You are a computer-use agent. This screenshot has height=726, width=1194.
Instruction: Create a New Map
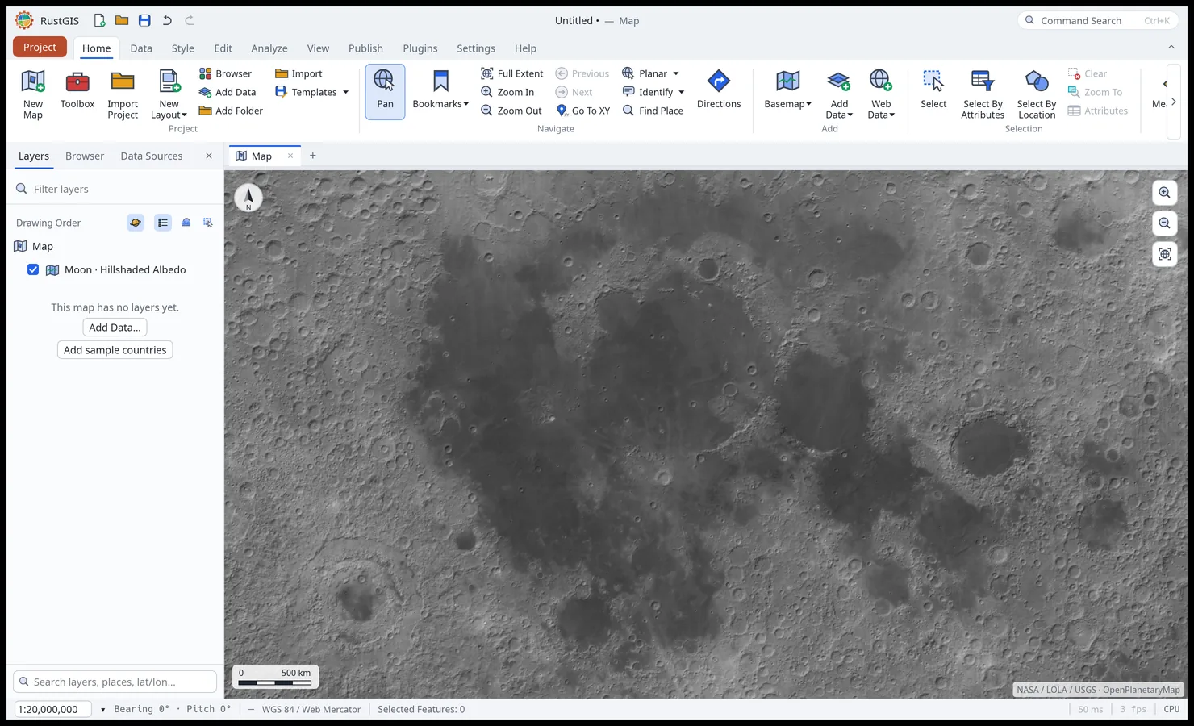click(x=33, y=94)
